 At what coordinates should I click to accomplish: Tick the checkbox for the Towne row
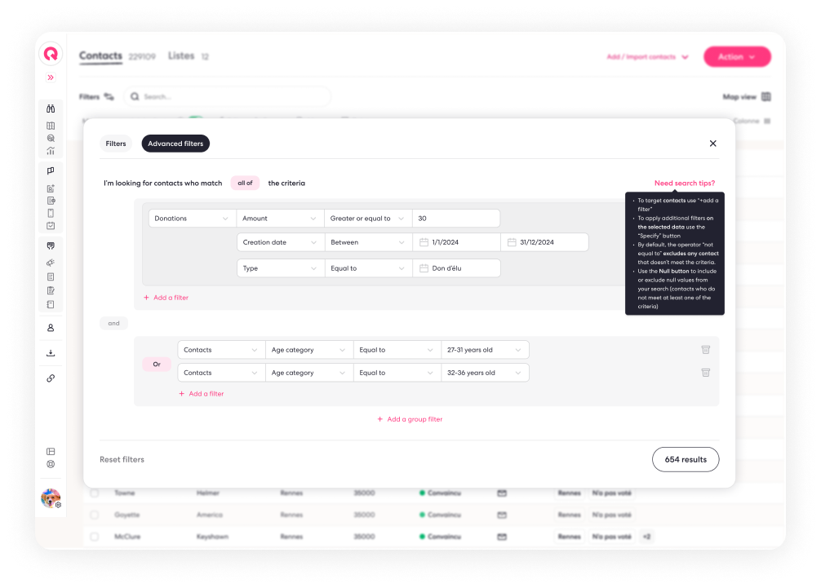pos(94,493)
